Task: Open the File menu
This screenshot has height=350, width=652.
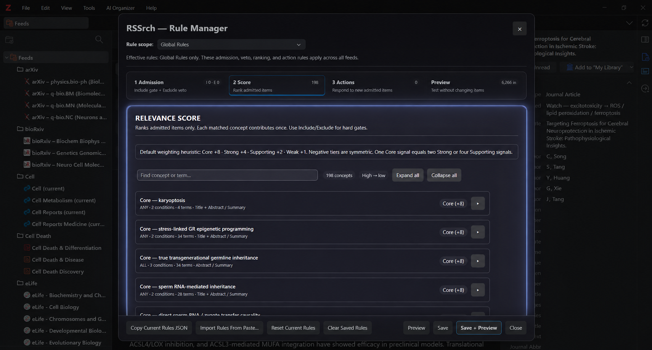Action: click(26, 8)
